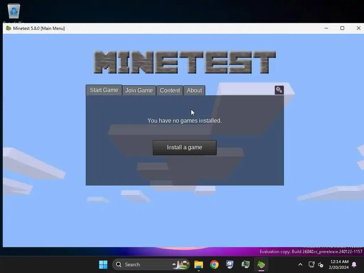This screenshot has height=273, width=364.
Task: Open the clock showing 12:14 AM
Action: point(339,264)
